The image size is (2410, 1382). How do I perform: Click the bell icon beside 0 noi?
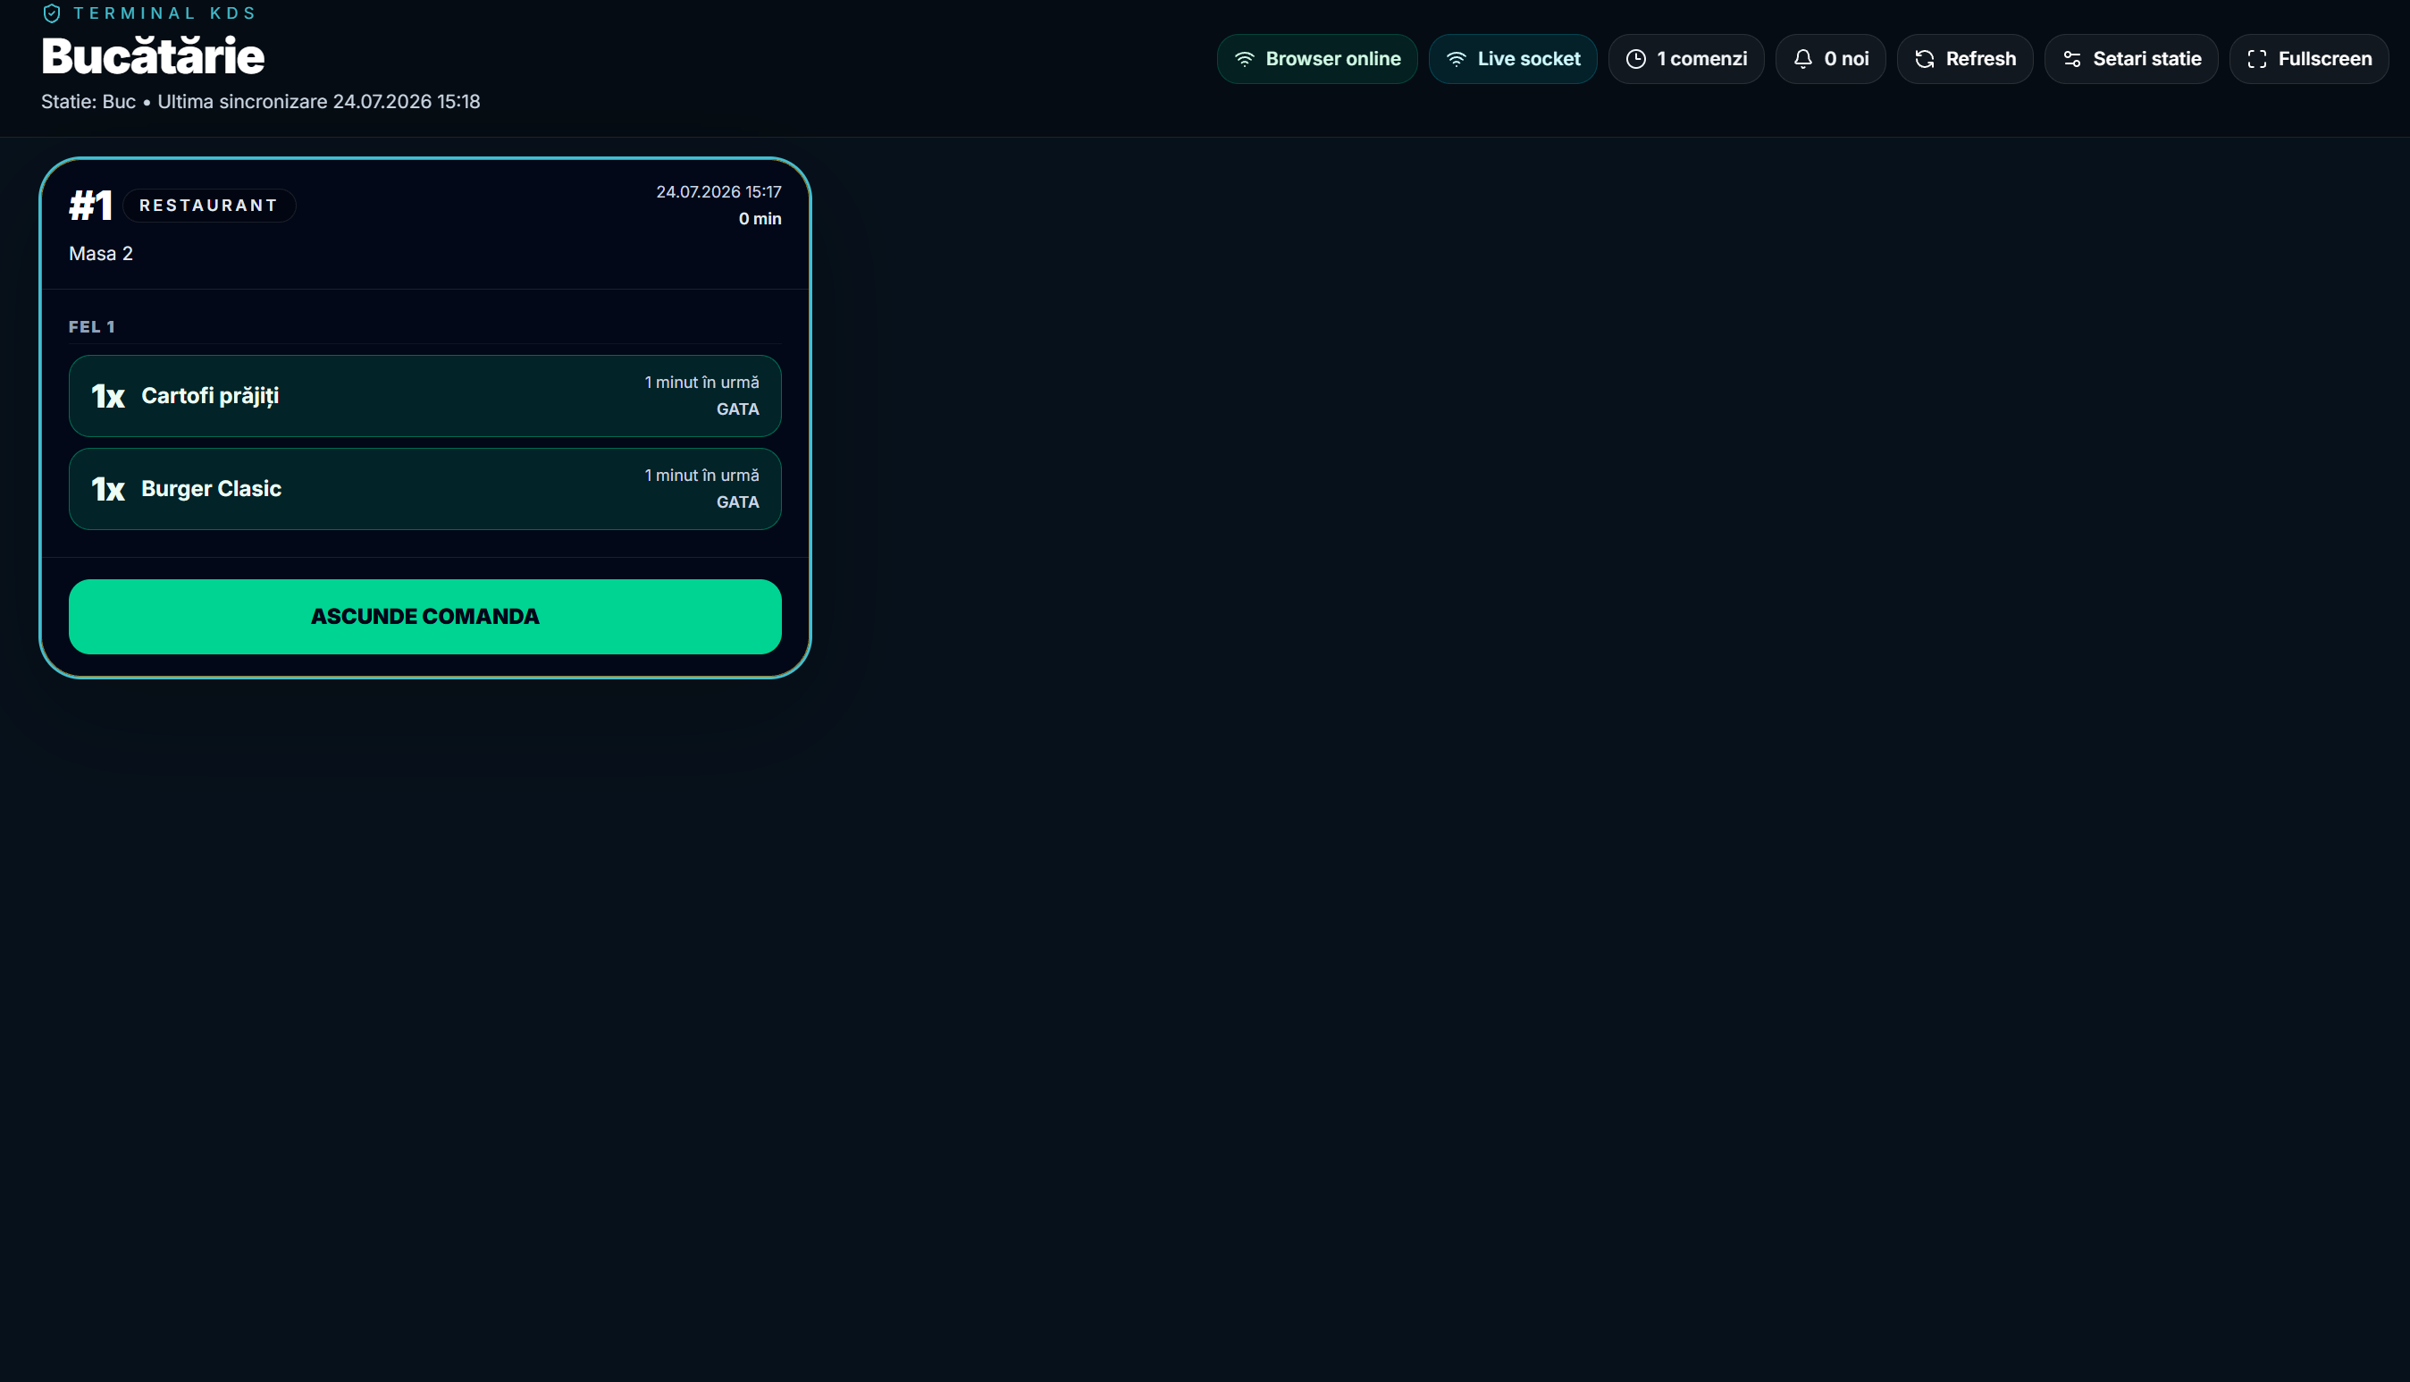tap(1802, 59)
